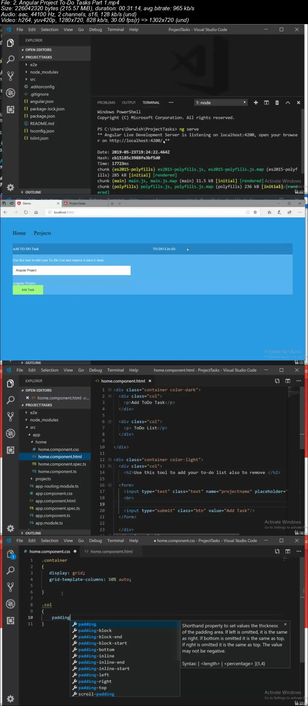
Task: Select the 1: node terminal dropdown
Action: (x=221, y=103)
